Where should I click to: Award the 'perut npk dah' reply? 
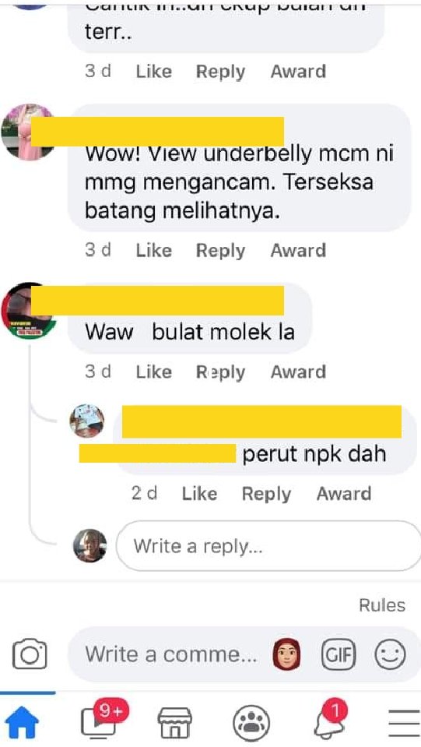tap(344, 494)
